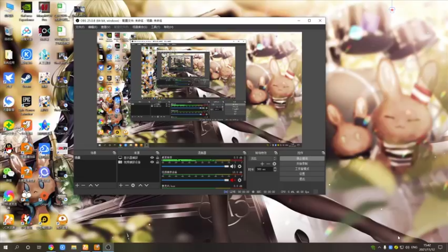Open the 查看(V) menu in OBS

(105, 27)
